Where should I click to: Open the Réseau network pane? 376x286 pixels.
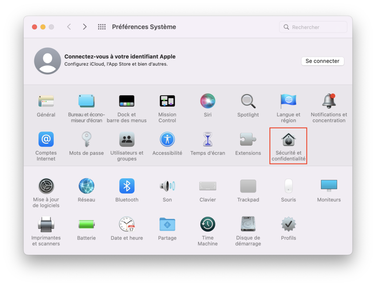86,186
